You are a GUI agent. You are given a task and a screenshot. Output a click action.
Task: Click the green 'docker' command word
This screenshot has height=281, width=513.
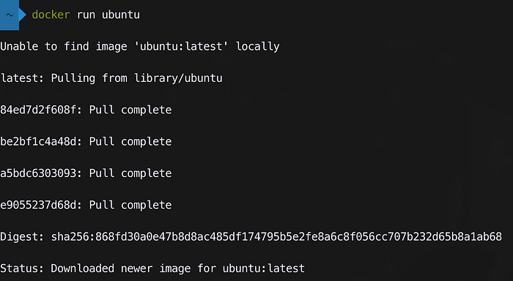click(51, 15)
